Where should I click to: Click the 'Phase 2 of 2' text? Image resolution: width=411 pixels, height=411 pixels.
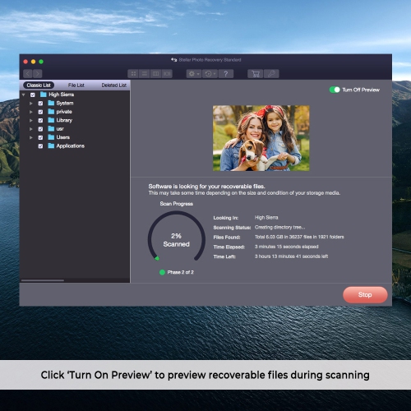coord(181,272)
